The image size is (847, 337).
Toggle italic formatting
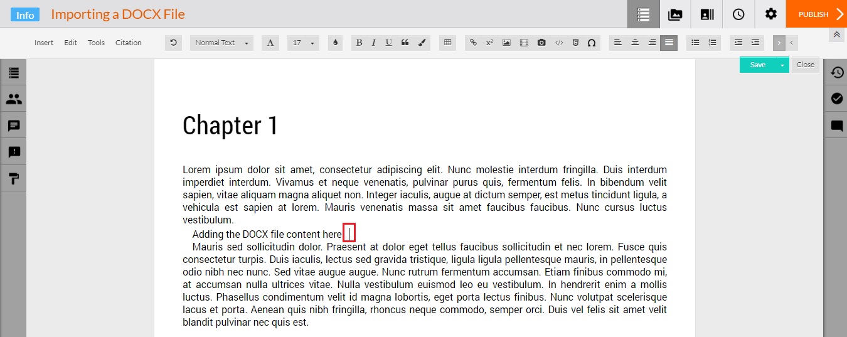tap(374, 43)
